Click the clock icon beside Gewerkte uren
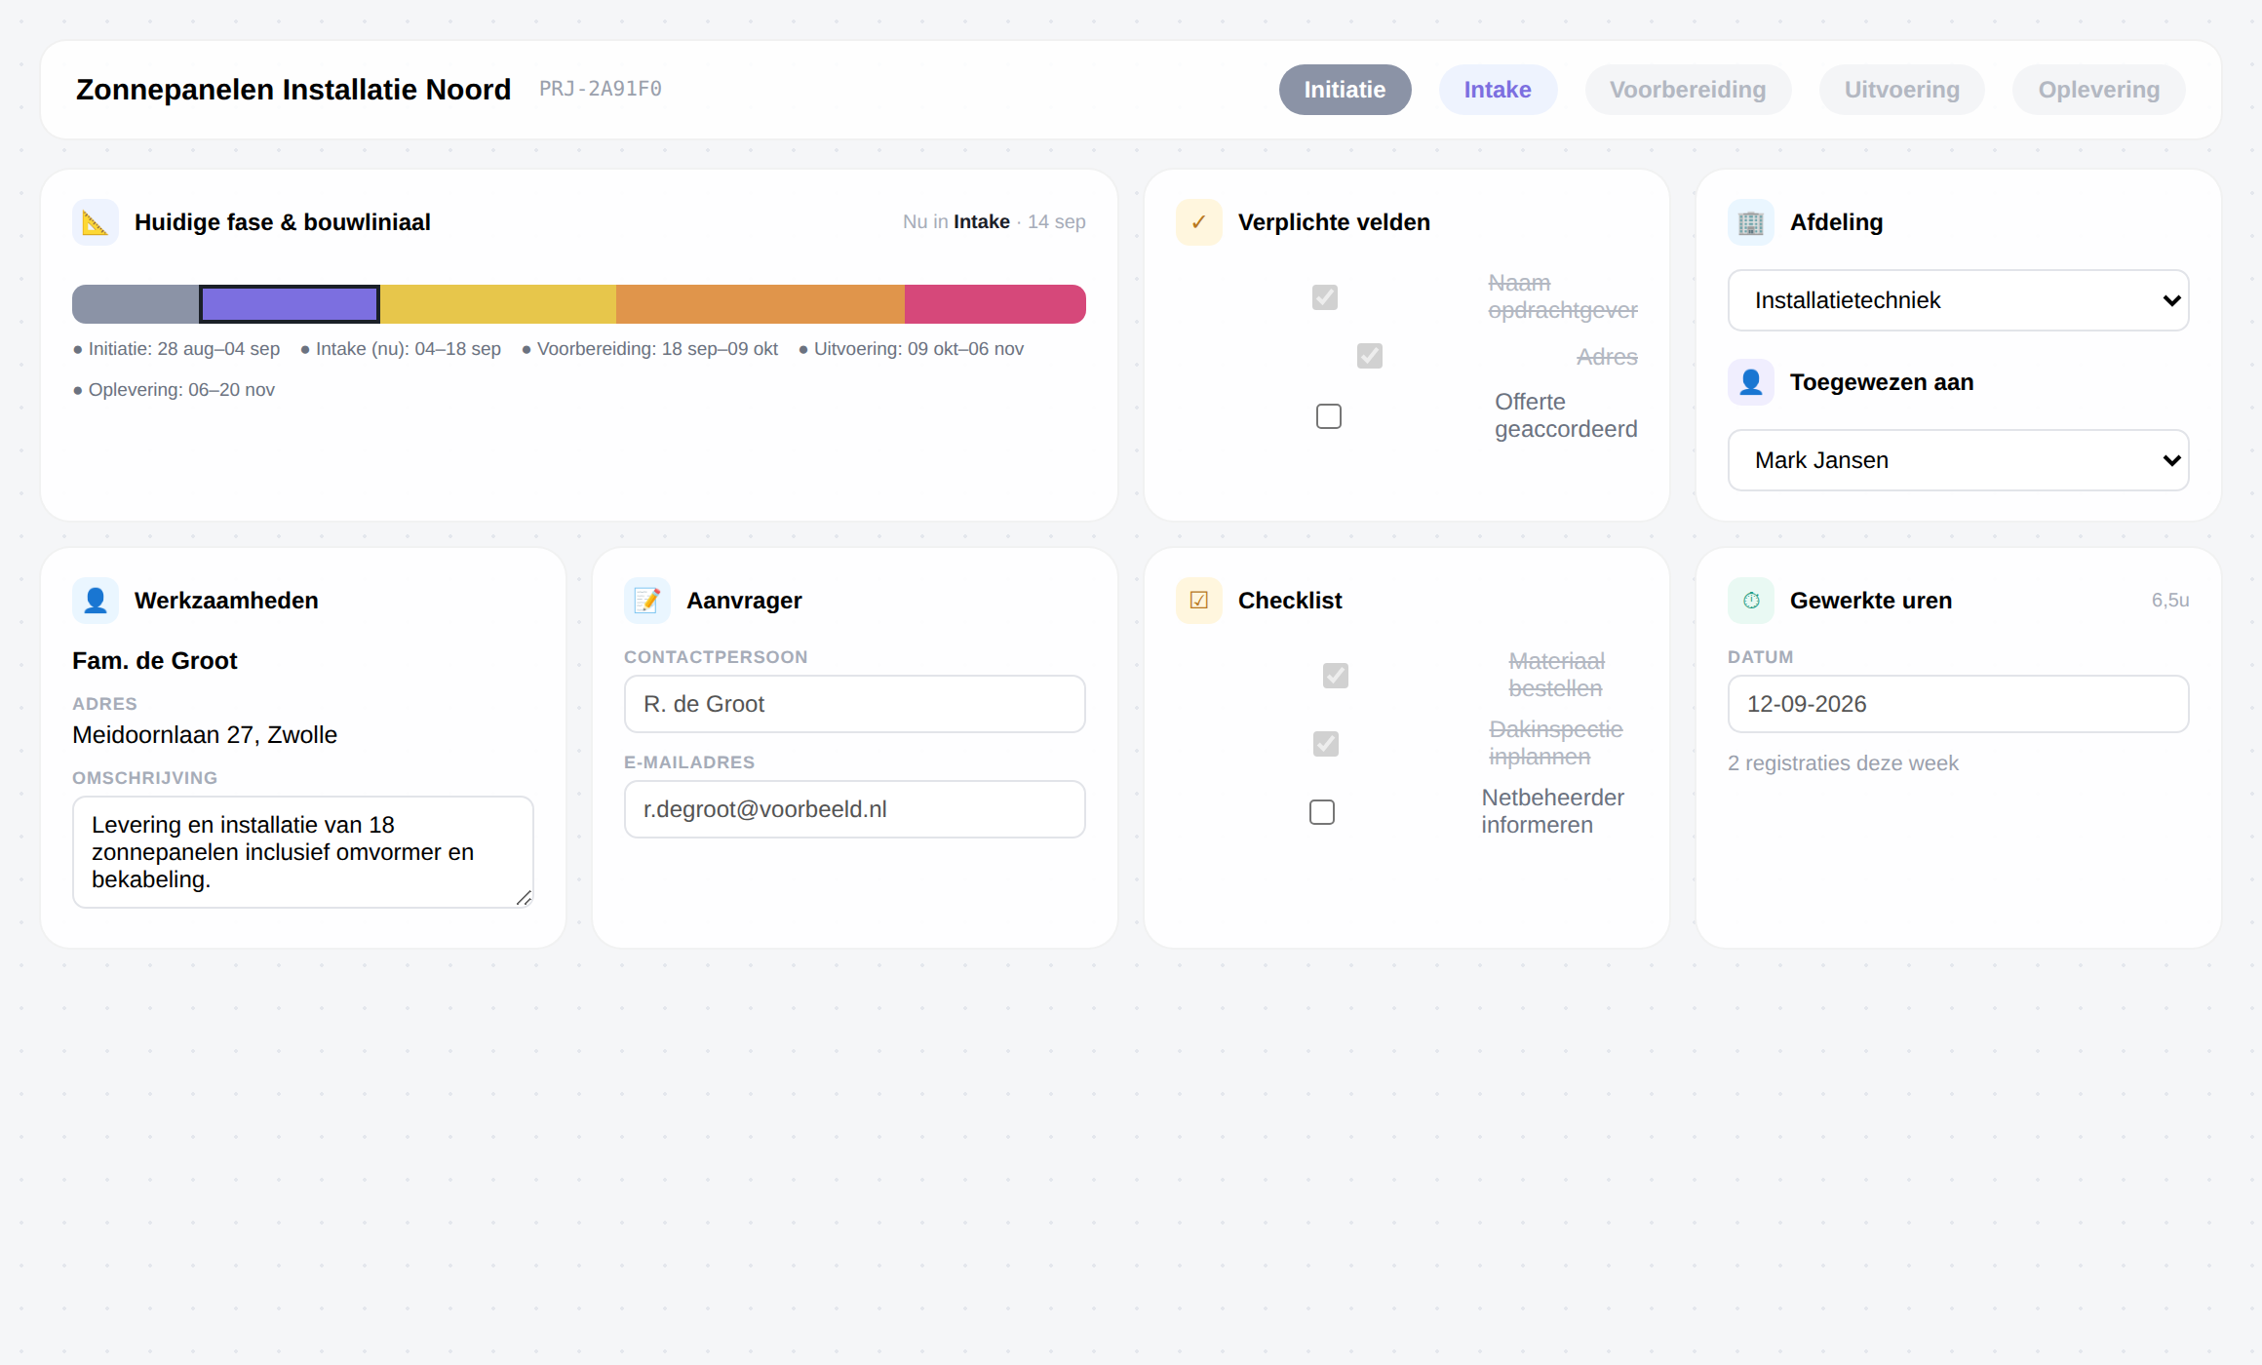This screenshot has height=1365, width=2262. pyautogui.click(x=1751, y=601)
